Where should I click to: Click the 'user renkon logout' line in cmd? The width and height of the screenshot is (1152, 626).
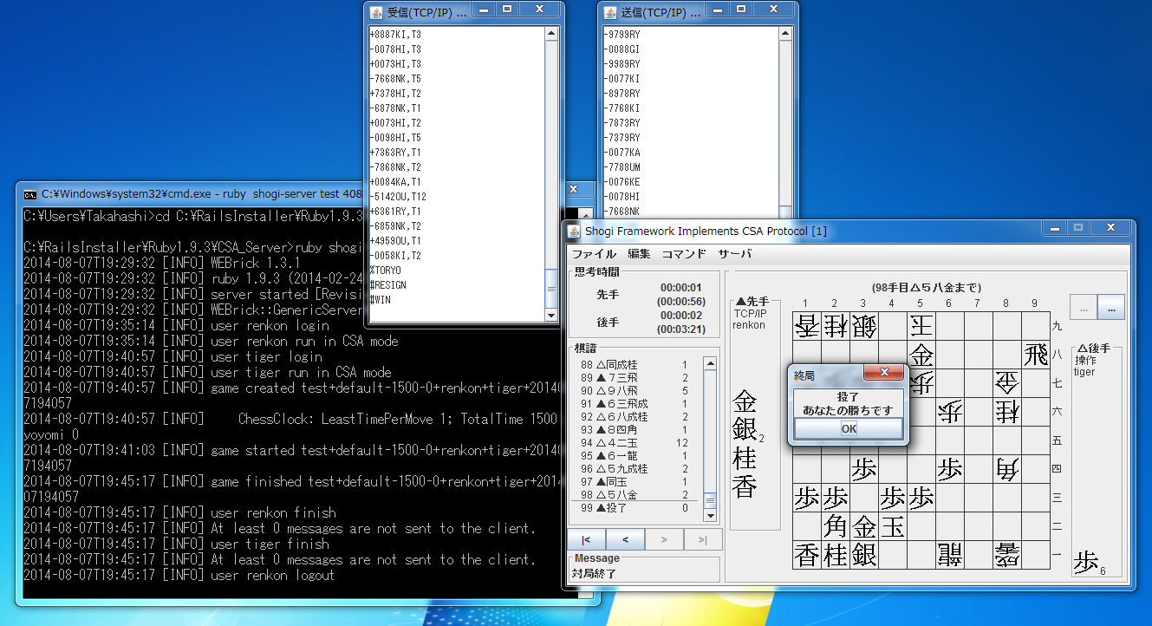click(179, 575)
